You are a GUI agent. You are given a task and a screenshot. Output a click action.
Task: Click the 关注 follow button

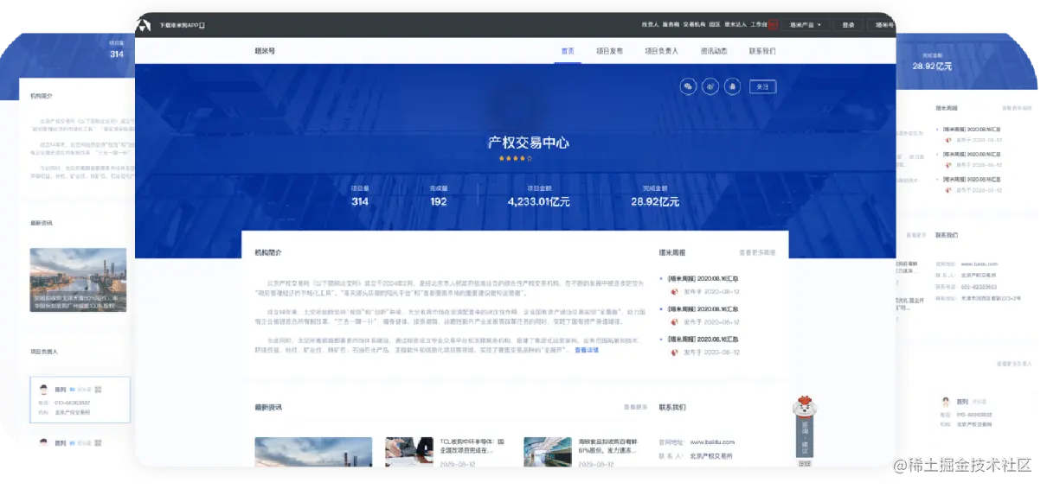pyautogui.click(x=761, y=86)
